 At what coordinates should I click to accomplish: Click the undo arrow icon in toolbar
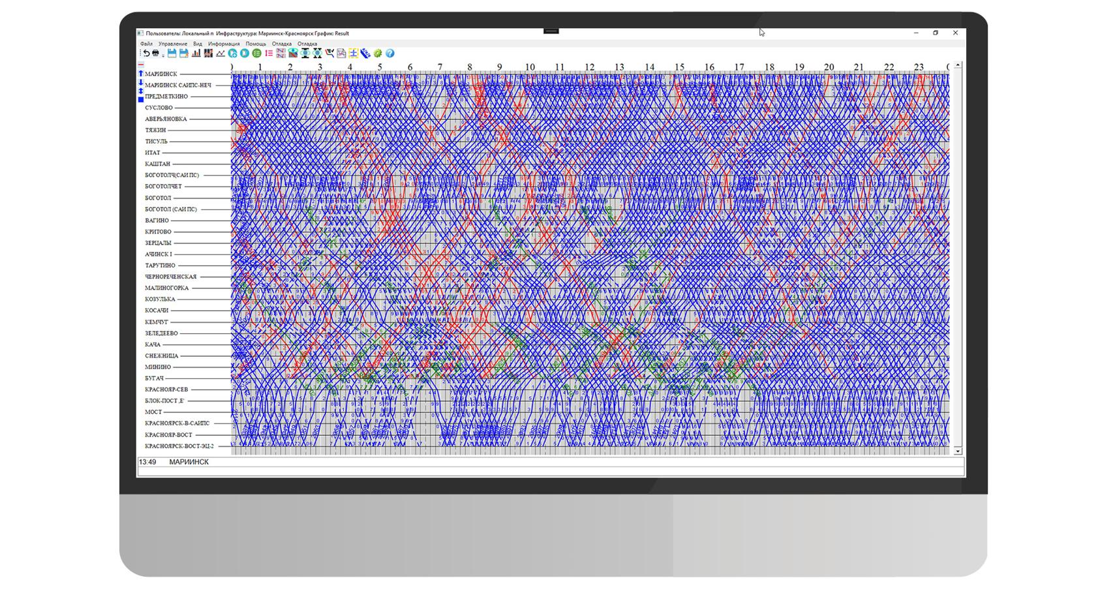(146, 54)
